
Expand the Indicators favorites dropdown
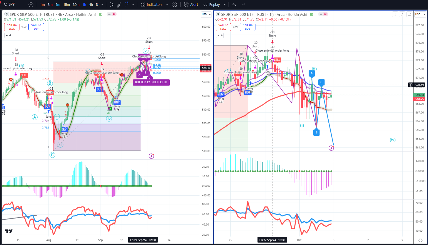coord(167,5)
